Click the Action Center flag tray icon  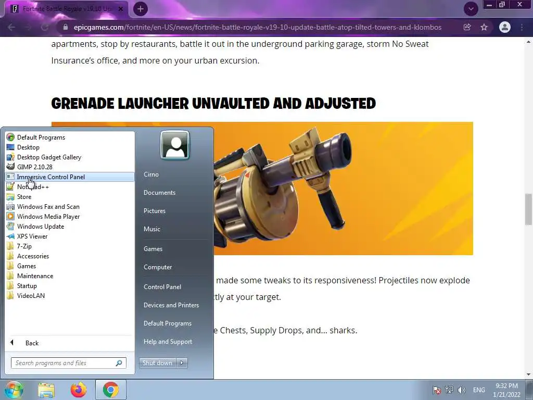(437, 390)
